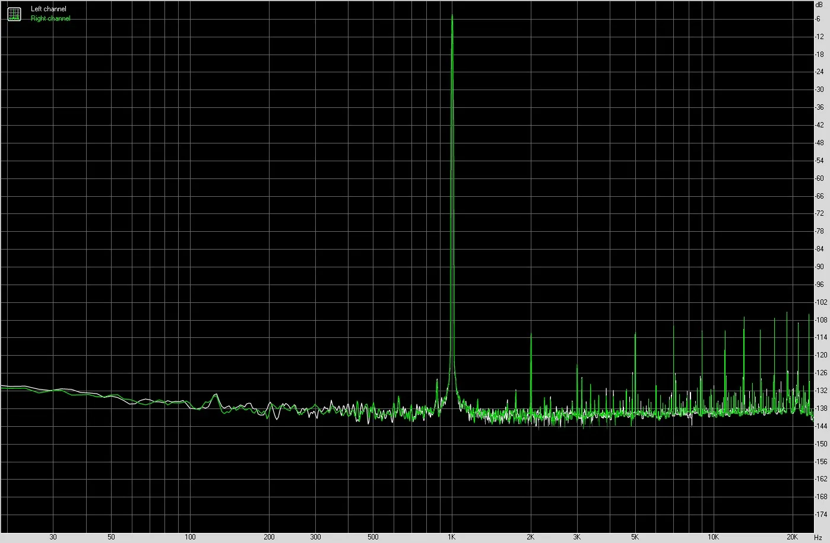Click the top of the 1 kHz fundamental peak
This screenshot has width=830, height=543.
[452, 15]
